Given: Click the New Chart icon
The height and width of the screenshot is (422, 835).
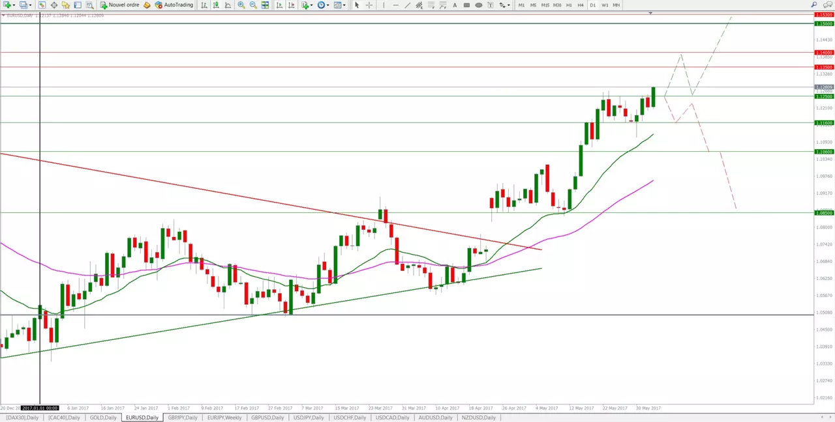Looking at the screenshot, I should pos(7,5).
